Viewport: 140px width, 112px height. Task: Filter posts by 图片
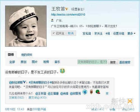click(x=35, y=62)
